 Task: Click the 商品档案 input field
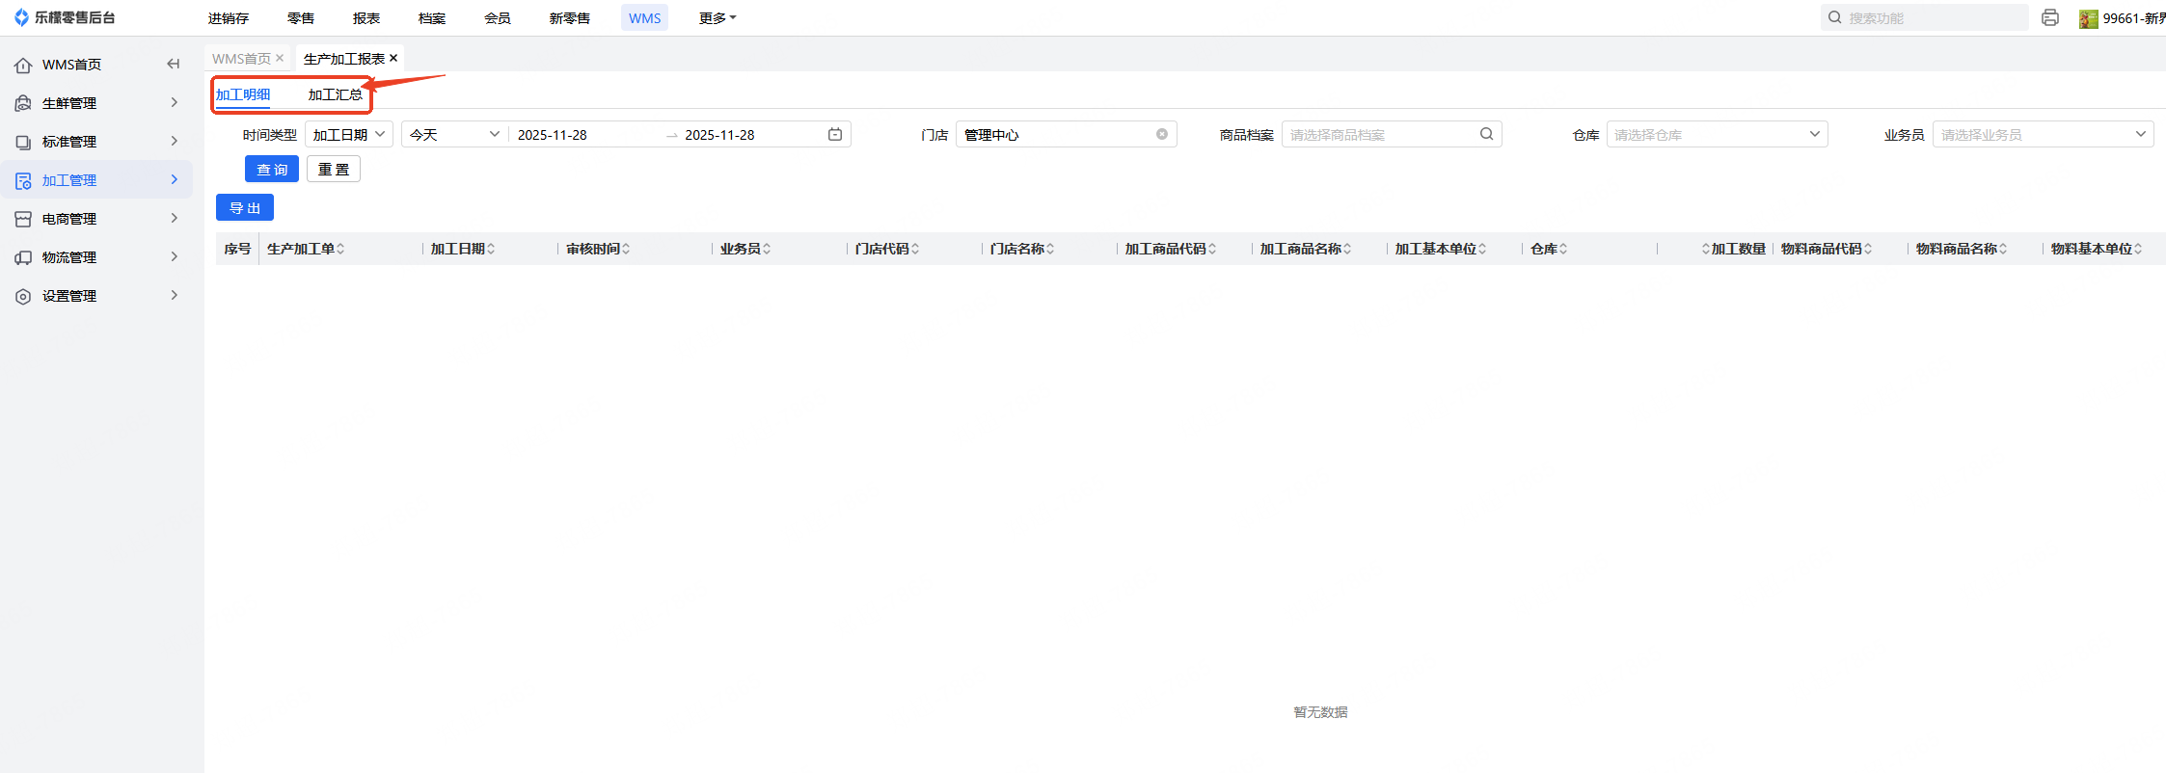coord(1392,134)
